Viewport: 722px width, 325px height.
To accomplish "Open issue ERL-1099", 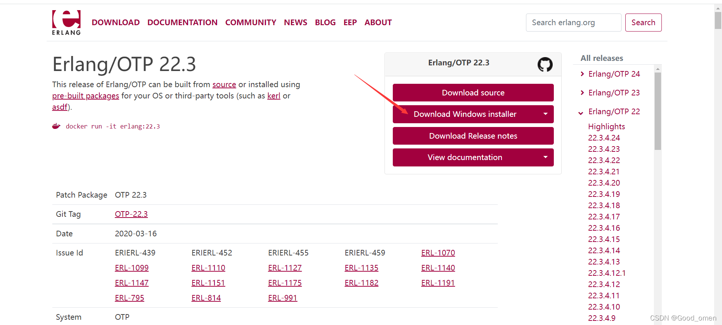I will tap(132, 268).
